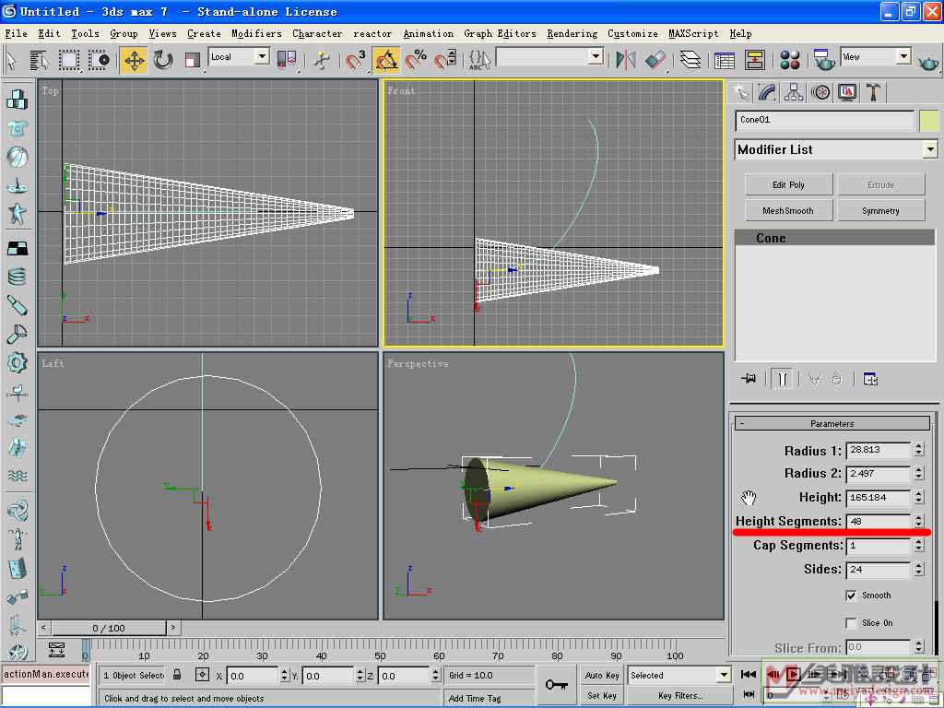Click the Mirror tool icon

click(x=626, y=60)
